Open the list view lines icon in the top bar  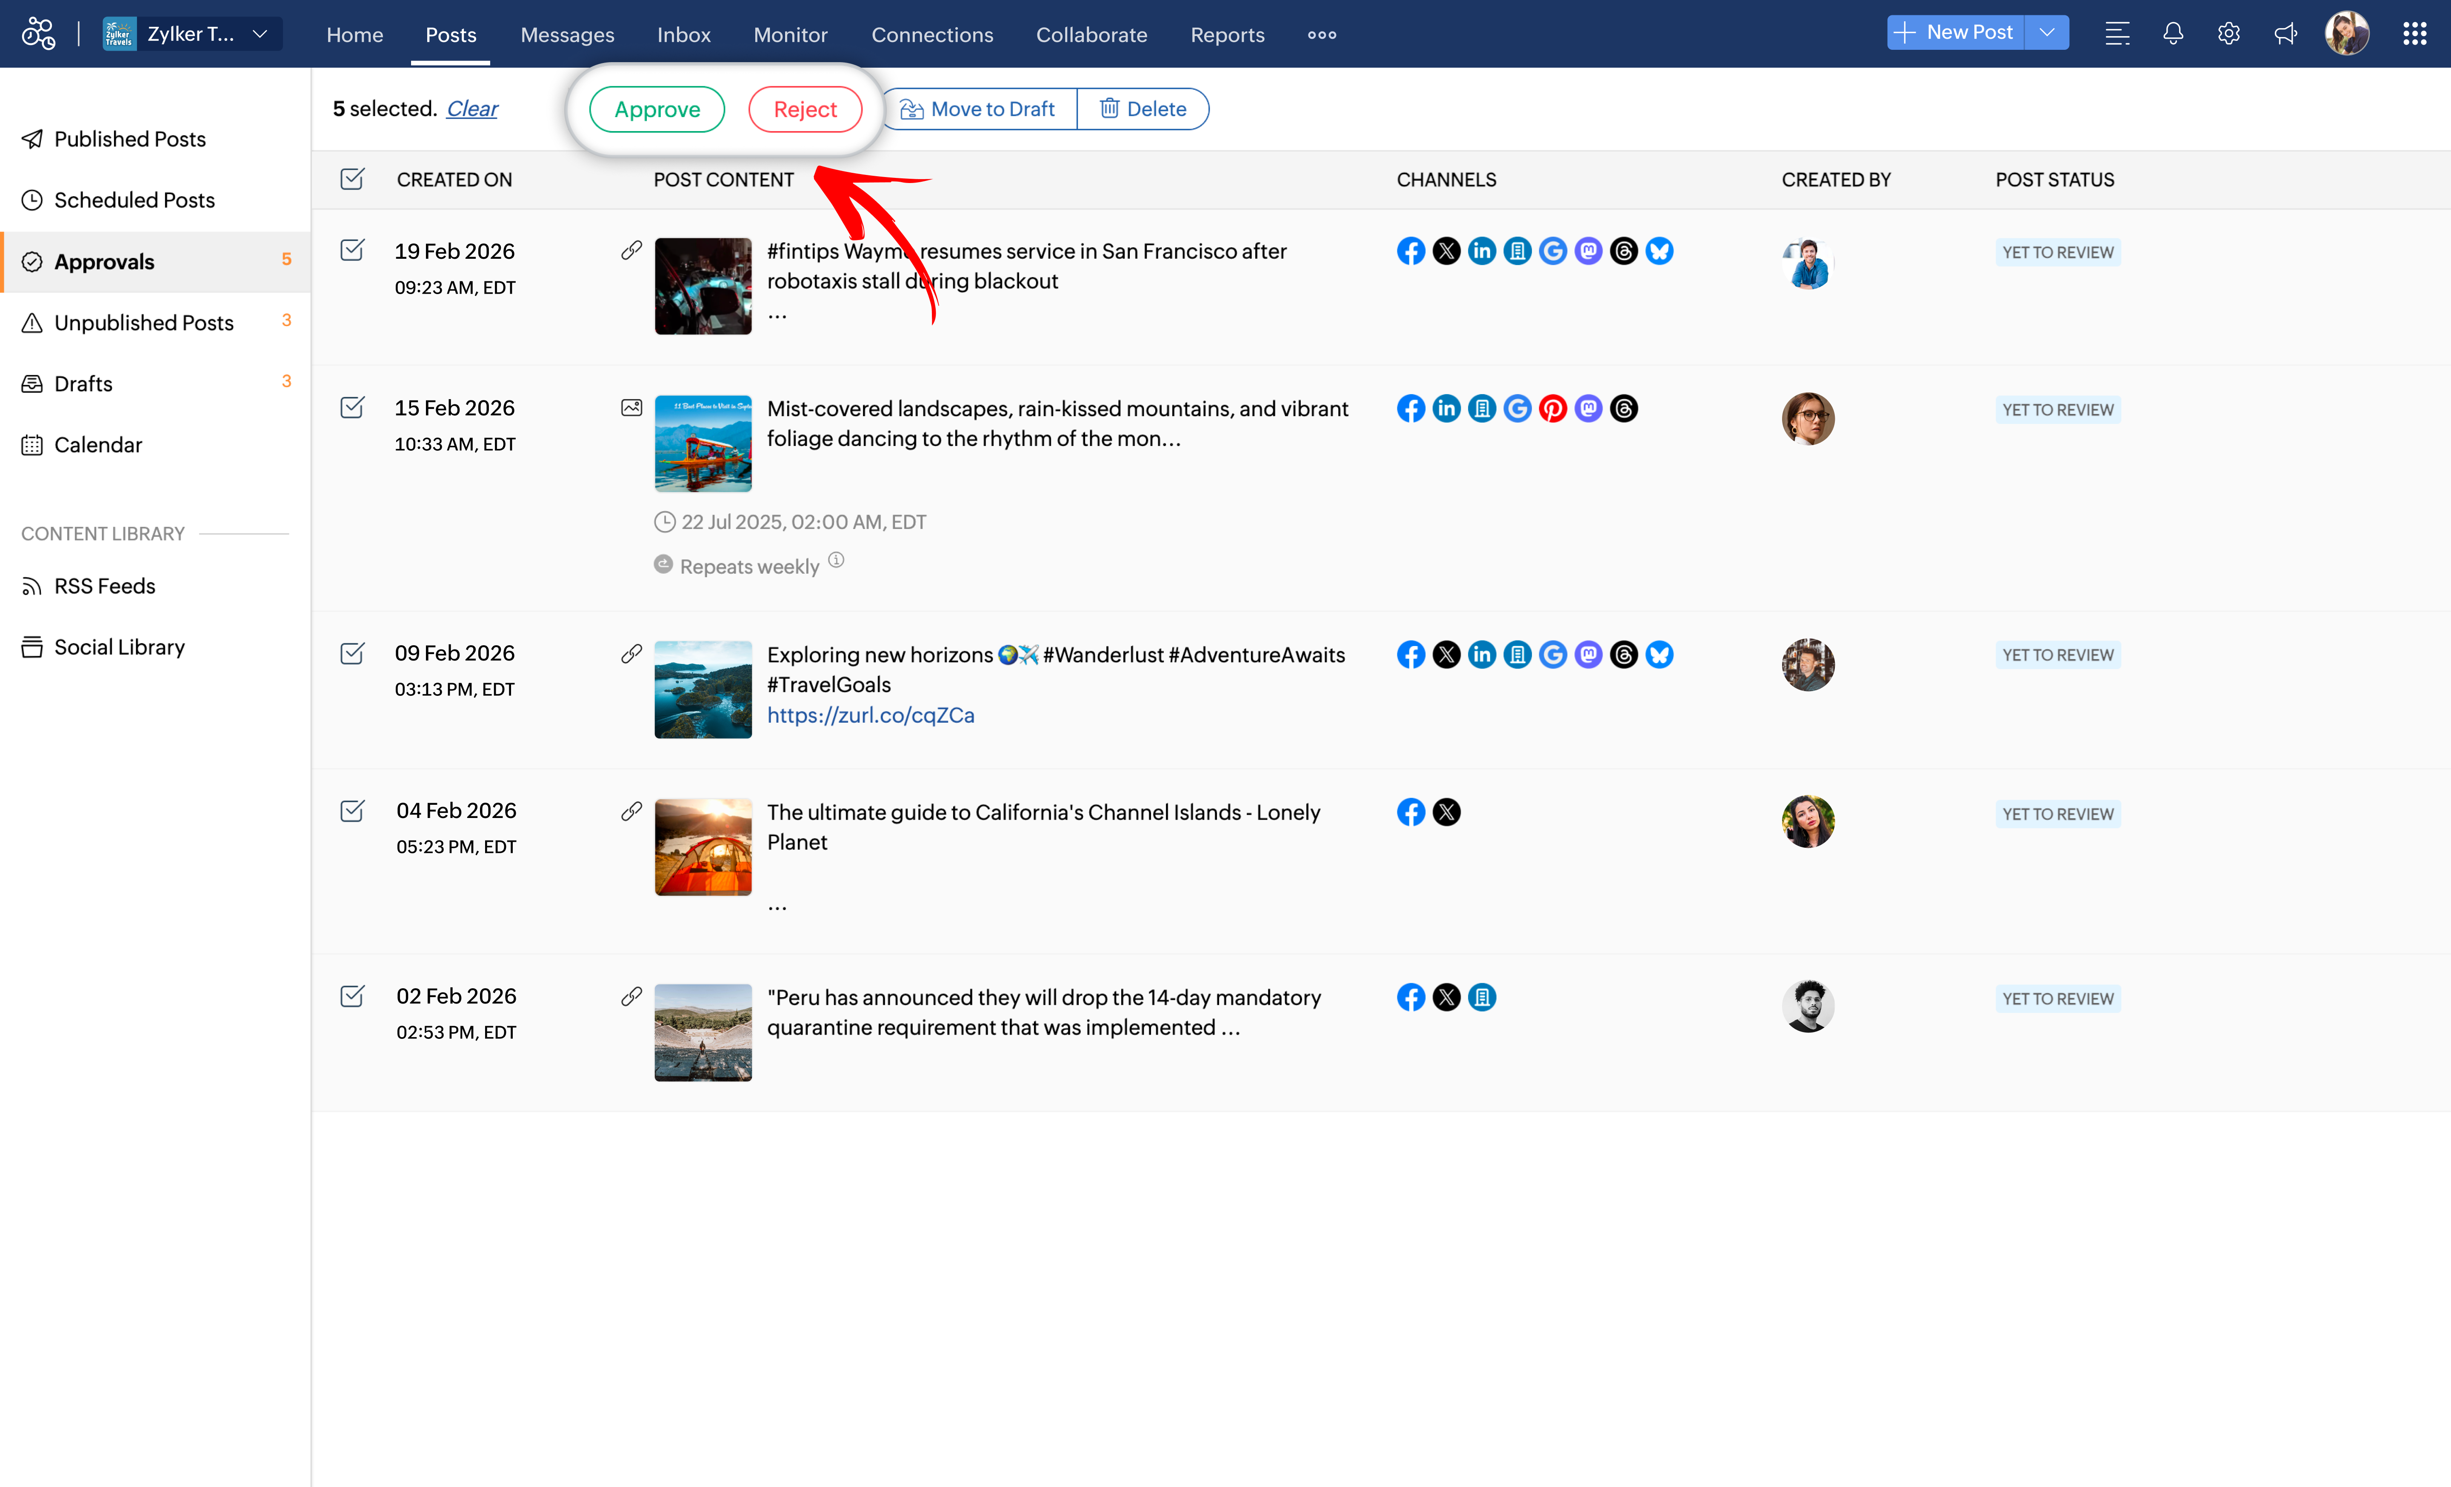pos(2117,34)
